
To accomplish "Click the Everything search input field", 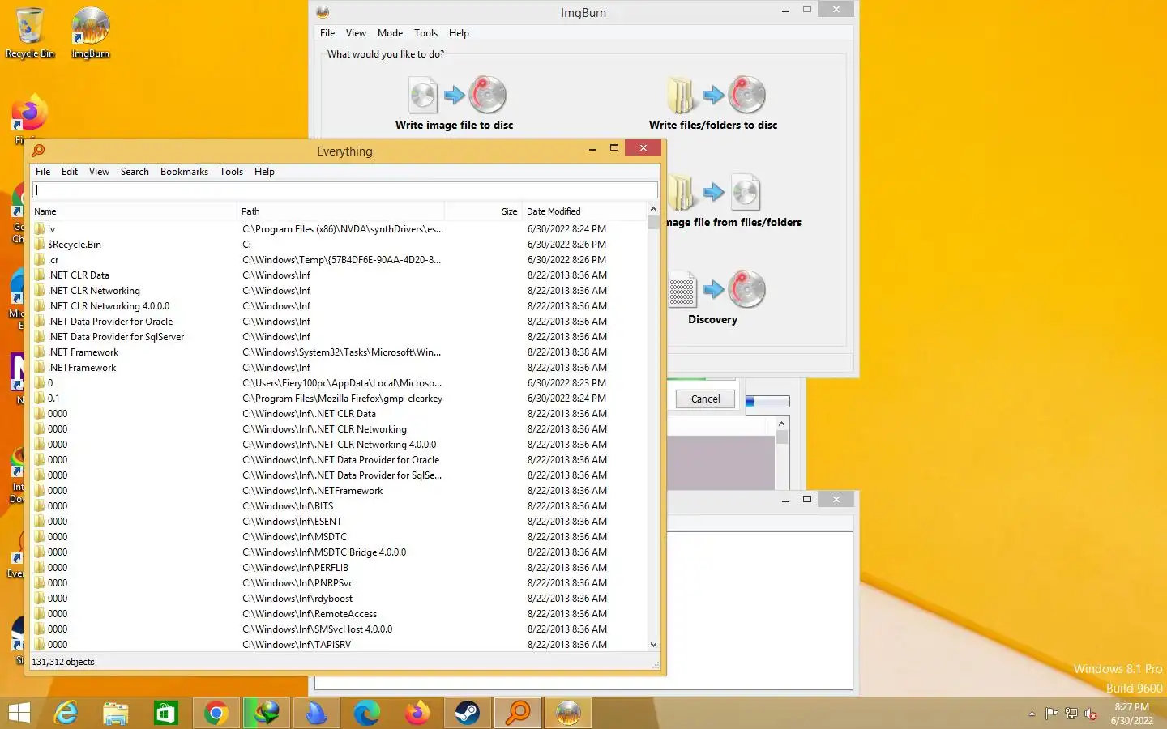I will click(x=345, y=190).
